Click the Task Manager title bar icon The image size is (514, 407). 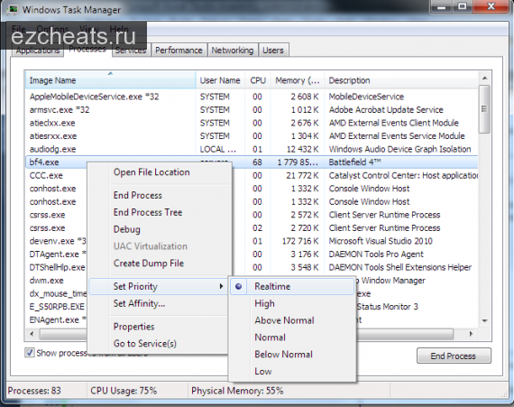point(13,9)
